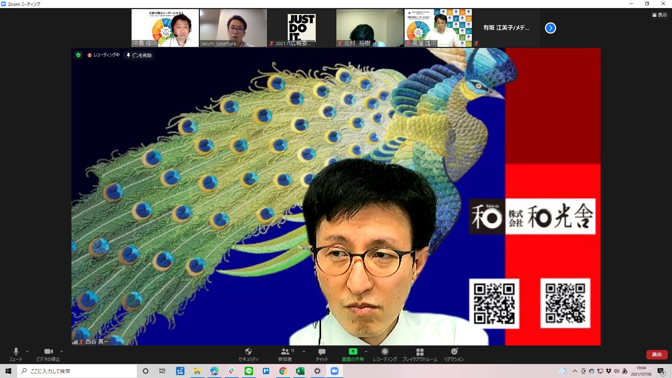672x378 pixels.
Task: Click the Recording in progress (レコーディング中) indicator
Action: click(x=104, y=55)
